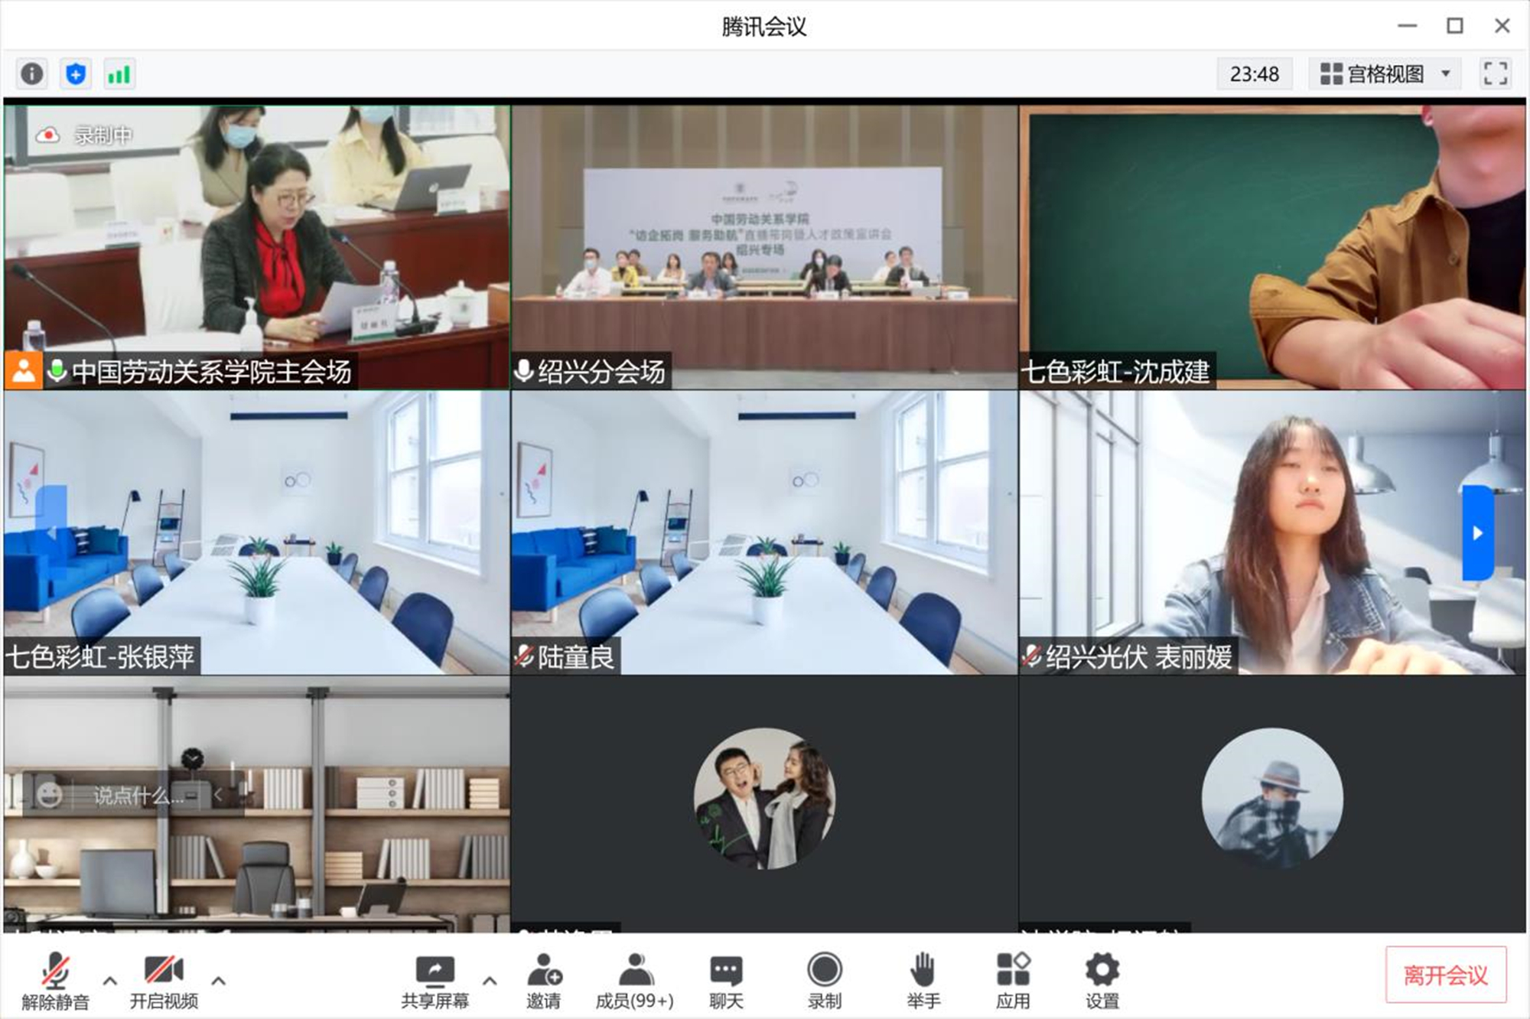
Task: Close the 腾讯会议 window
Action: 1502,26
